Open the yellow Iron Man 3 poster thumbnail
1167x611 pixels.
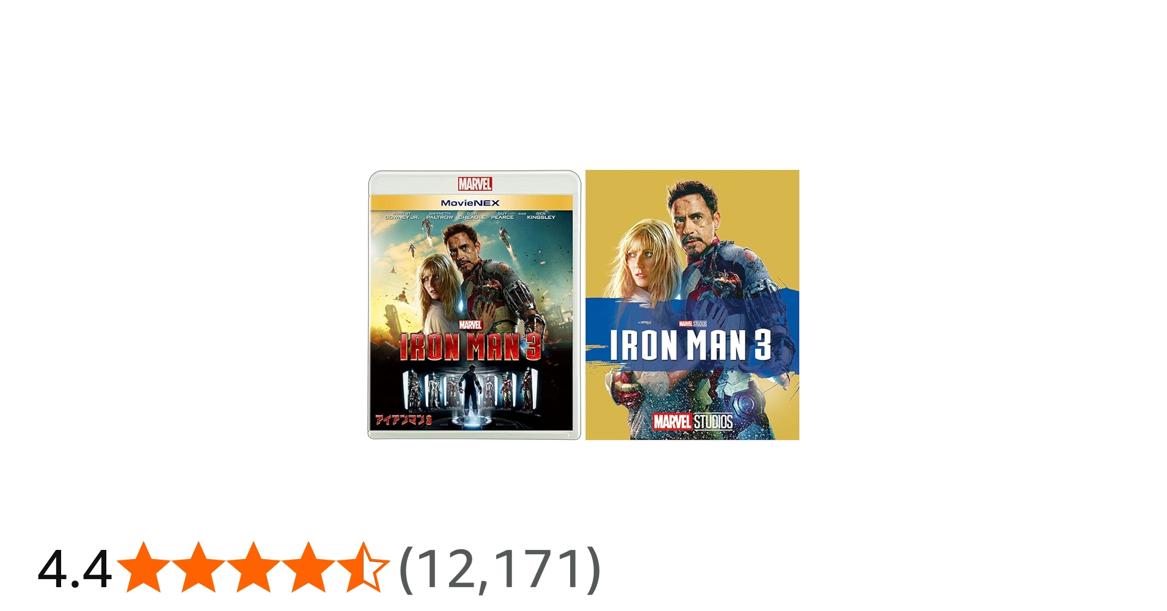692,305
